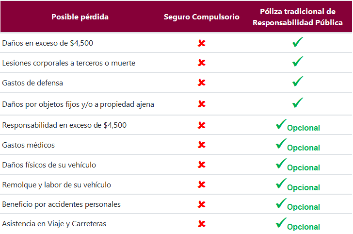353x234 pixels.
Task: Click green checkmark for Gastos de defensa
Action: click(298, 82)
